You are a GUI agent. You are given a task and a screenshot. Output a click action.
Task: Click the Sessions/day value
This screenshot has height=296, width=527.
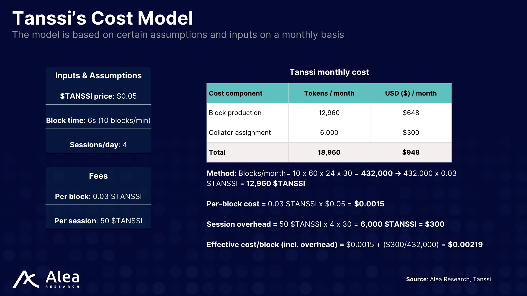click(125, 145)
